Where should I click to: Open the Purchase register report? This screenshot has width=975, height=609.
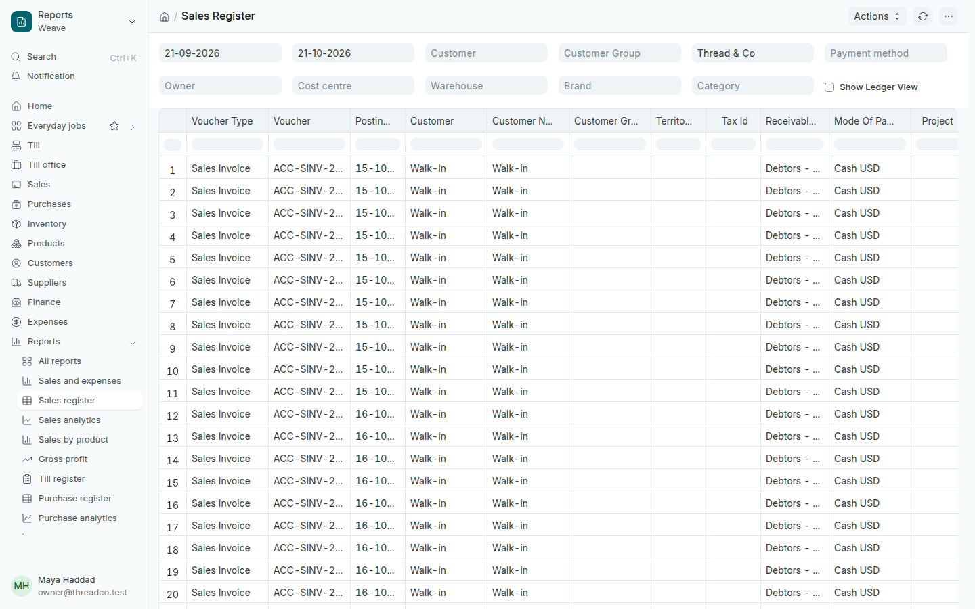(79, 499)
